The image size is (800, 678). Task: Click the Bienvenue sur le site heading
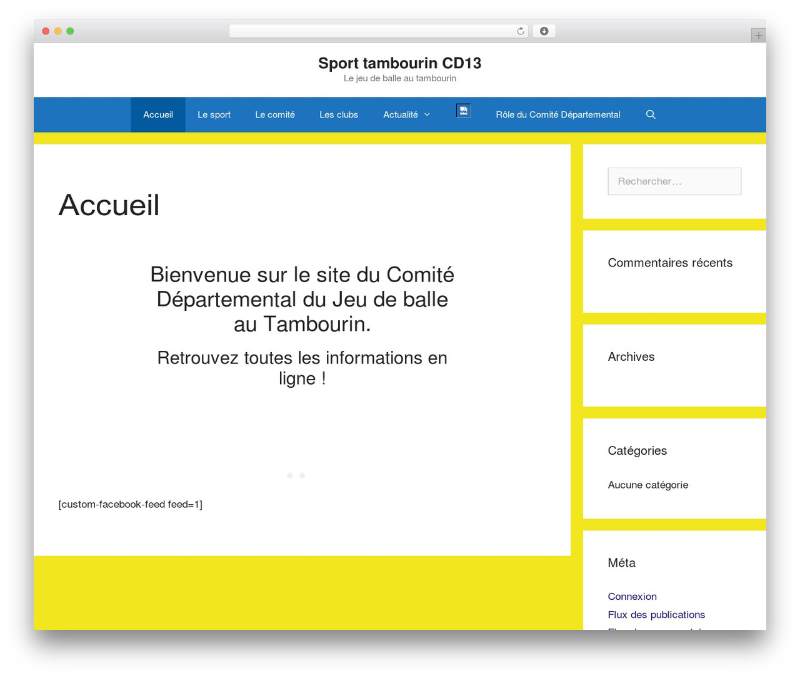point(302,300)
